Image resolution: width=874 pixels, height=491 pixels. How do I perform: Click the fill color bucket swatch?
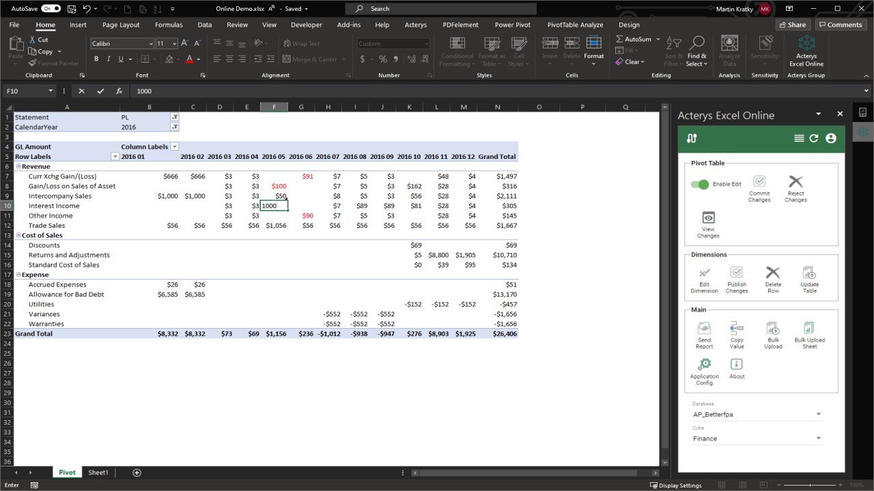[168, 59]
